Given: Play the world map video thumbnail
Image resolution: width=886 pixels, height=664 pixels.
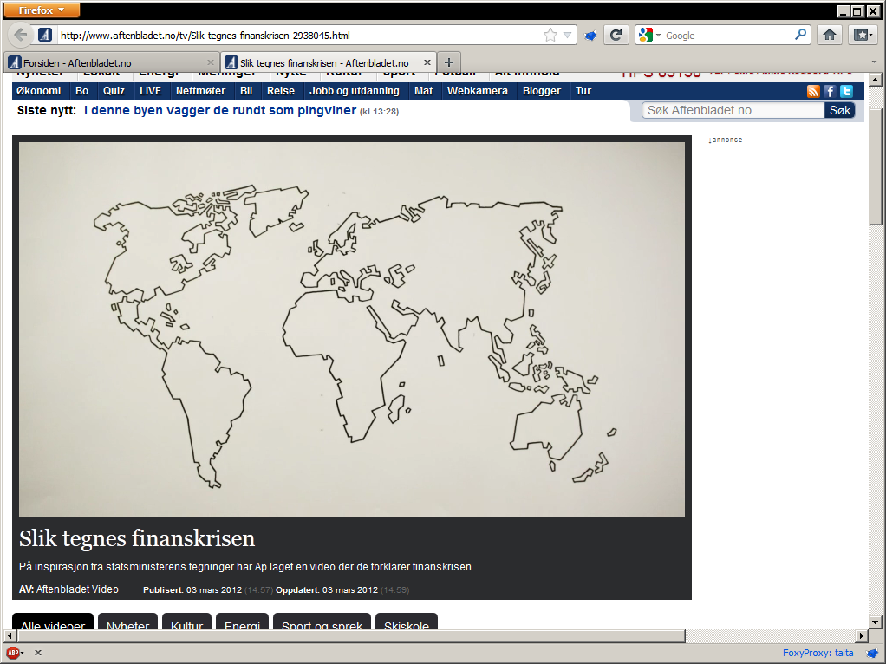Looking at the screenshot, I should pos(351,329).
